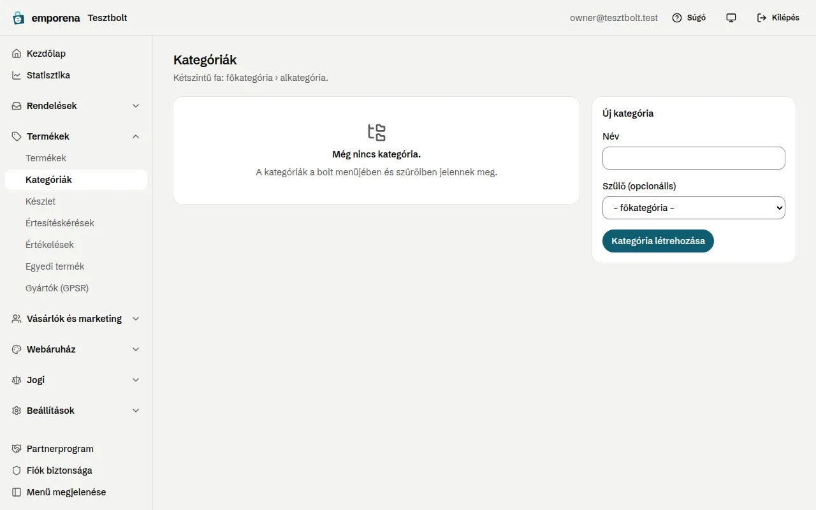Select Kategóriák in the sidebar
816x510 pixels.
(x=76, y=180)
